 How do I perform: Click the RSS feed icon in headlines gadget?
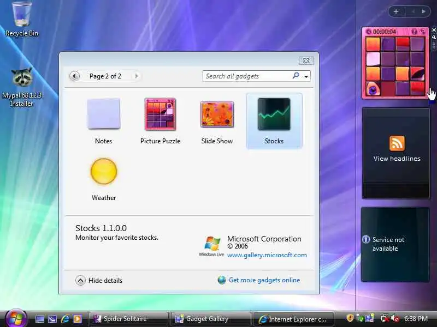[397, 143]
